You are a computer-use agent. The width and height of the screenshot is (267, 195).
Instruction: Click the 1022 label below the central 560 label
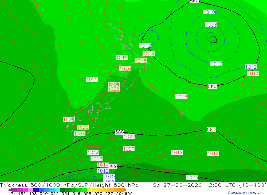click(x=129, y=137)
